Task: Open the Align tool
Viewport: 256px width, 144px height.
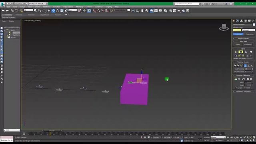Action: (137, 11)
